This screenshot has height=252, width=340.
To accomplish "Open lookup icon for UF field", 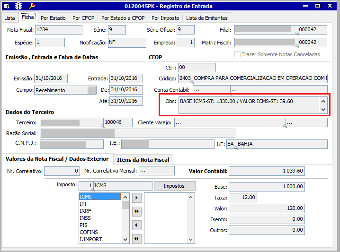I will click(x=236, y=148).
